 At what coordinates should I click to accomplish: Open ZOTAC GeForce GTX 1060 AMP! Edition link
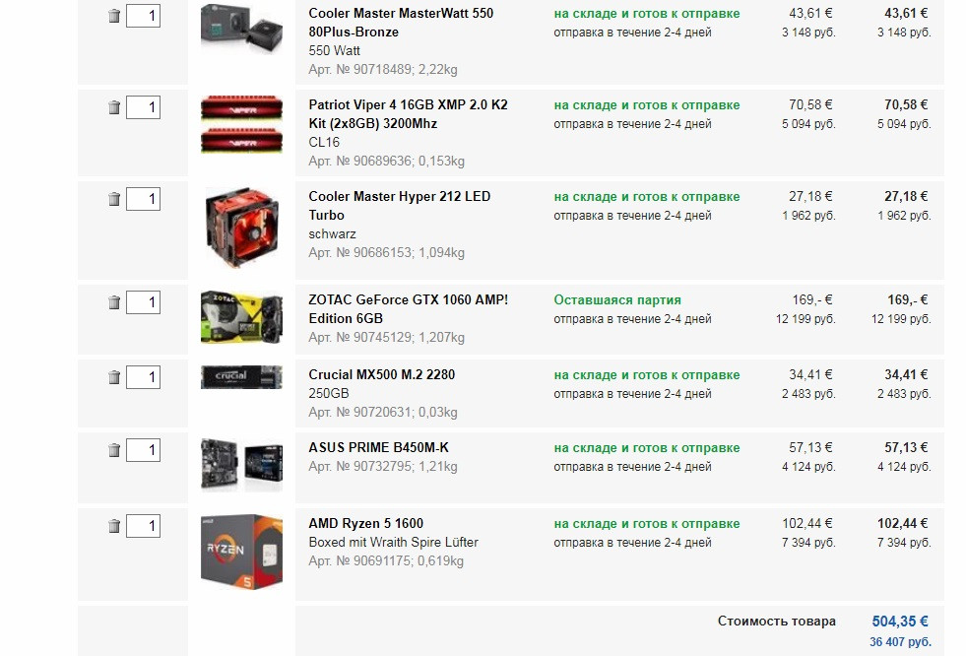tap(408, 309)
